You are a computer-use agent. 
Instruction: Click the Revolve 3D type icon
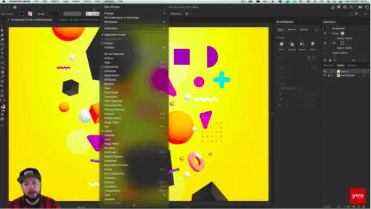[302, 44]
